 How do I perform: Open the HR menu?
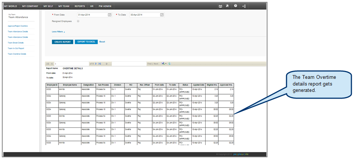click(92, 6)
